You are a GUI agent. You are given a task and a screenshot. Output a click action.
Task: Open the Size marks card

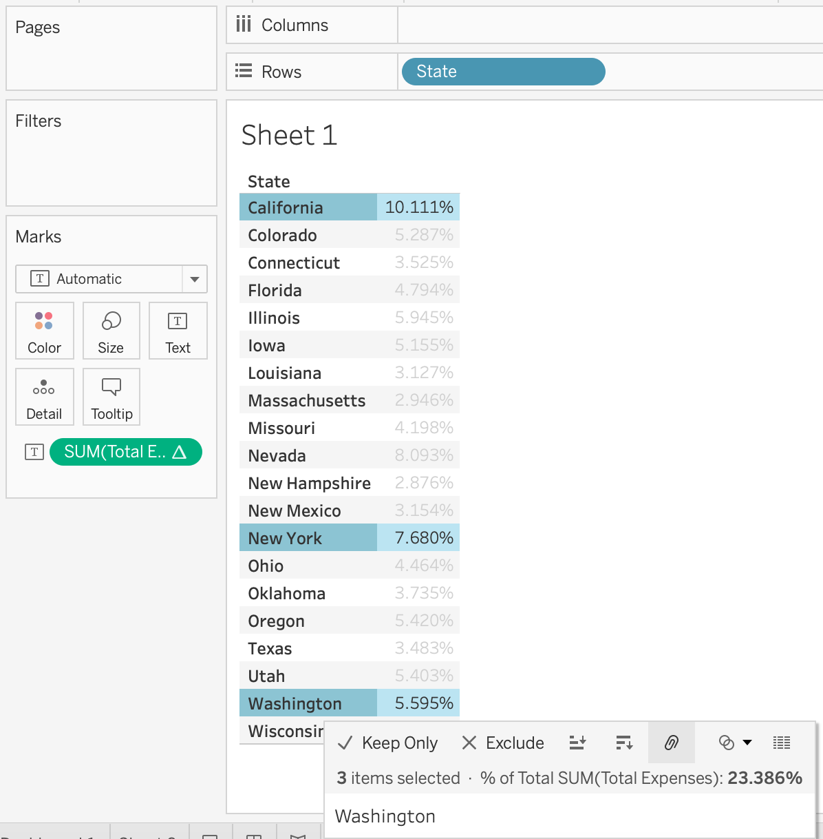click(111, 331)
